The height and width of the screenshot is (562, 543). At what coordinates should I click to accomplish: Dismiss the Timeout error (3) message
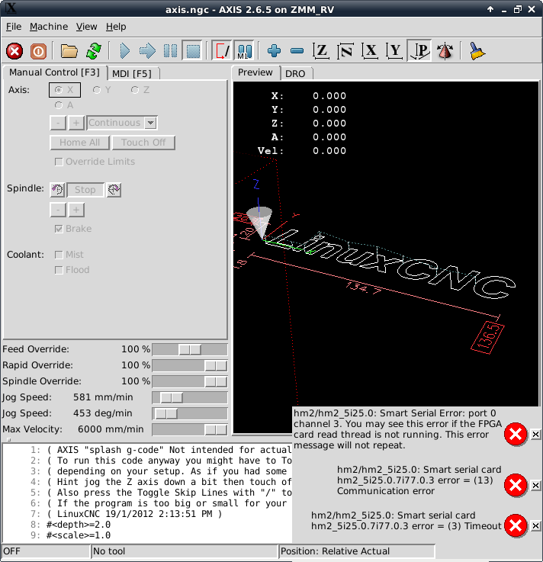[x=535, y=526]
